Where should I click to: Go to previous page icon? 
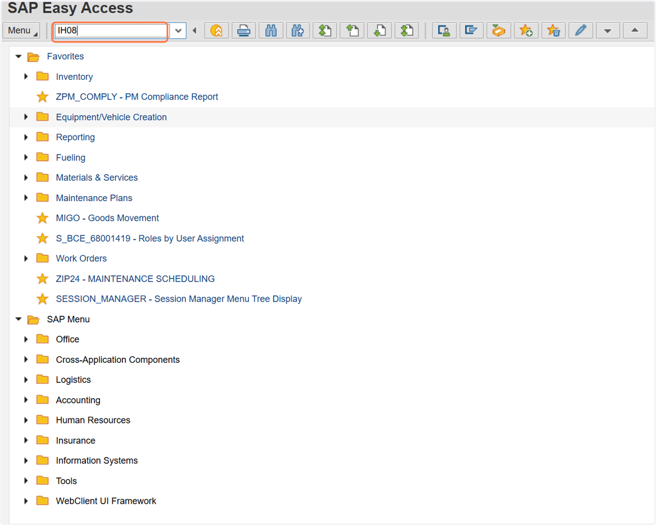pyautogui.click(x=352, y=31)
